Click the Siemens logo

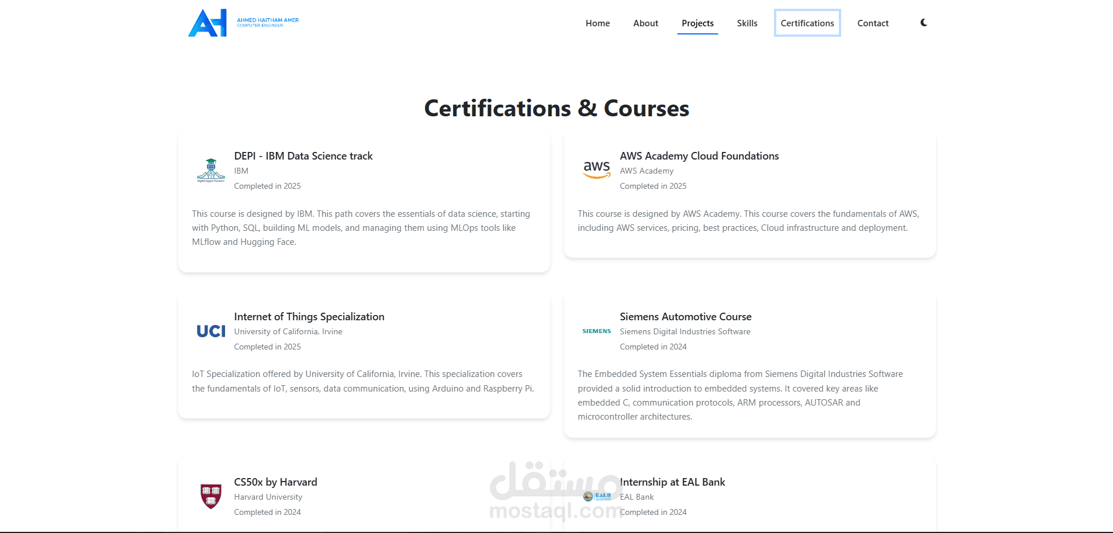pos(597,331)
